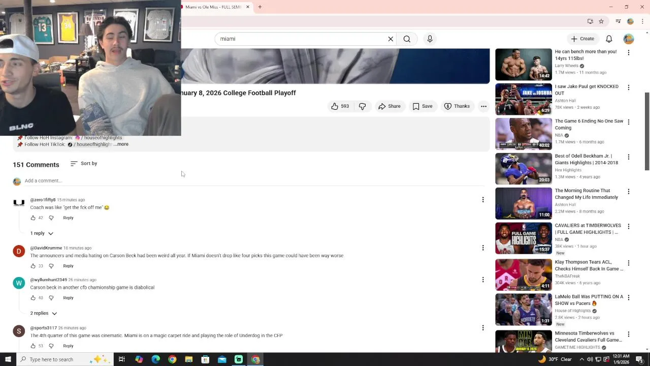
Task: Open Microsoft Store from the taskbar
Action: (x=205, y=359)
